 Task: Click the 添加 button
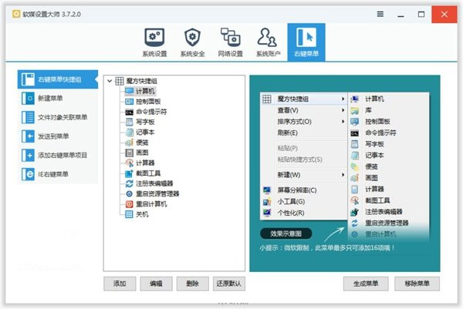point(120,284)
